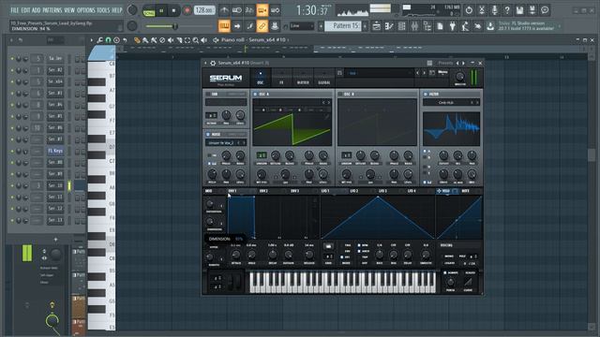The width and height of the screenshot is (600, 337).
Task: Edit OSC A wavetable with the pencil icon
Action: 326,116
